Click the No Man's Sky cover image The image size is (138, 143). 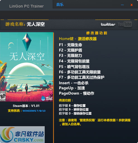coord(27,67)
